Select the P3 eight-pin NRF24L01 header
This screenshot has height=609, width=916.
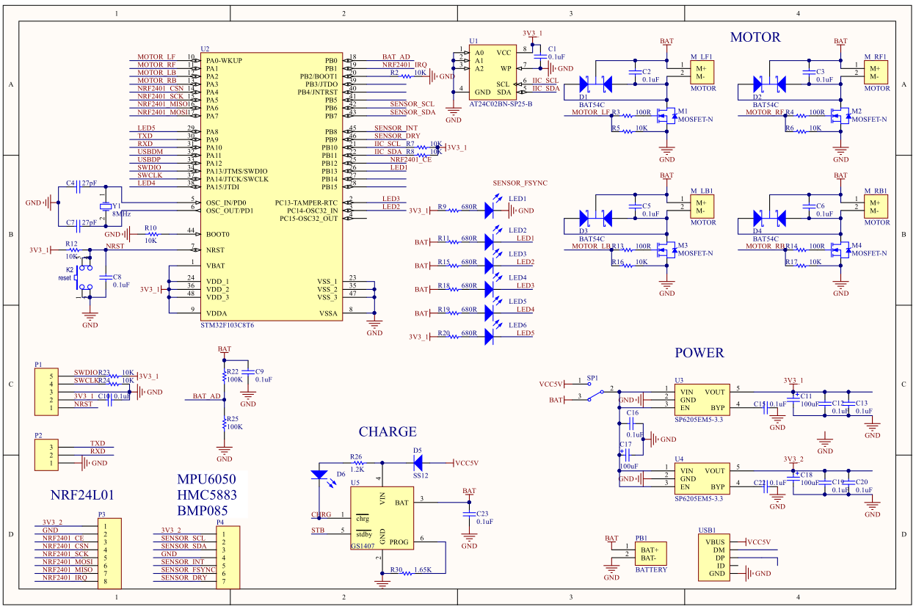pyautogui.click(x=111, y=554)
